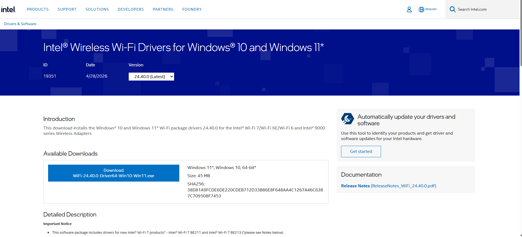This screenshot has height=237, width=522.
Task: Open the Release Notes PDF link
Action: (388, 186)
